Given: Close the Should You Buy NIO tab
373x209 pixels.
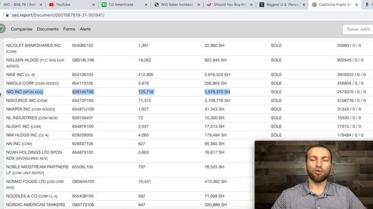Looking at the screenshot, I should 251,5.
